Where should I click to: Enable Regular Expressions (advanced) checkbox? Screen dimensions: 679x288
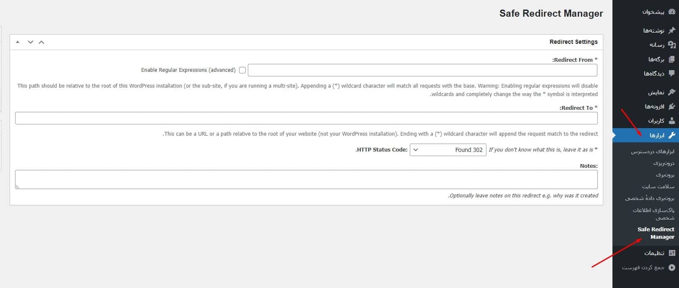coord(242,70)
